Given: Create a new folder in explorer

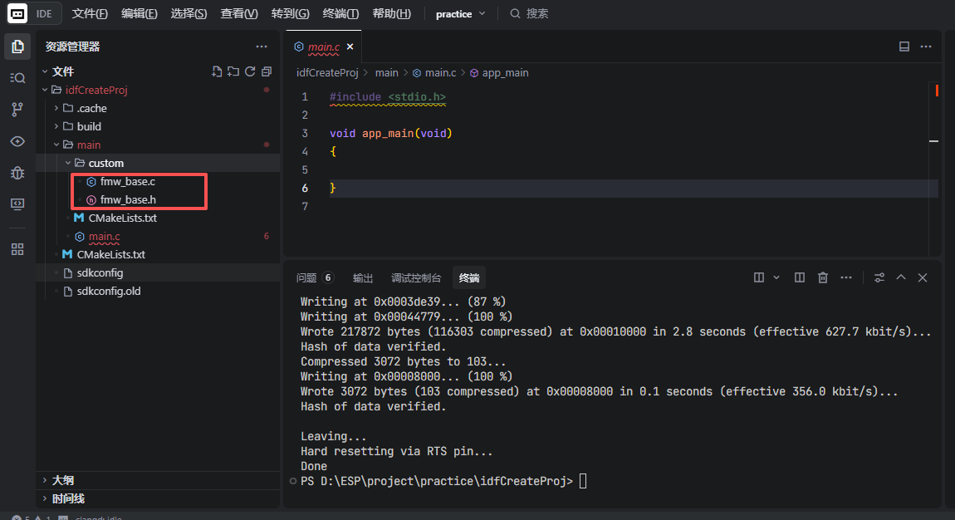Looking at the screenshot, I should 233,71.
